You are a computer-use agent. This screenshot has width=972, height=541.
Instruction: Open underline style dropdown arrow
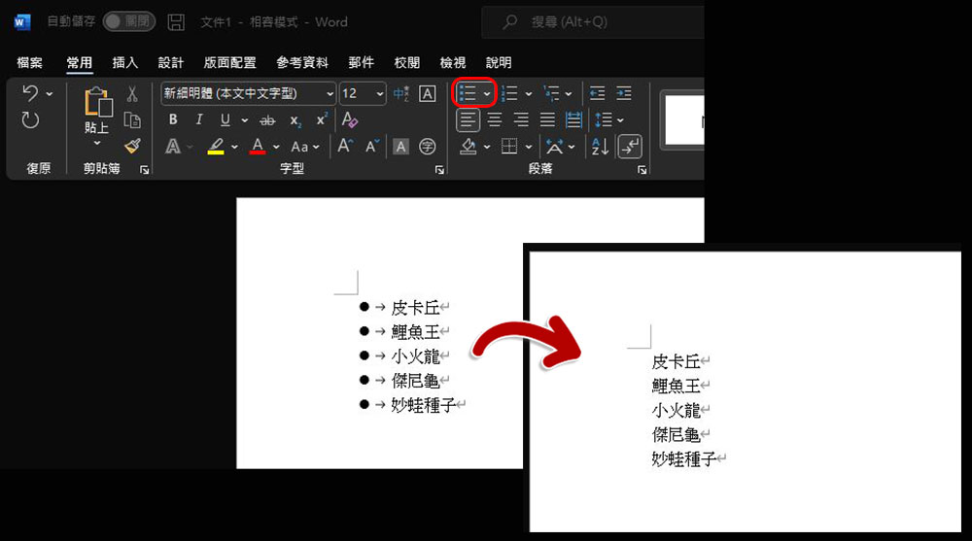pyautogui.click(x=244, y=120)
